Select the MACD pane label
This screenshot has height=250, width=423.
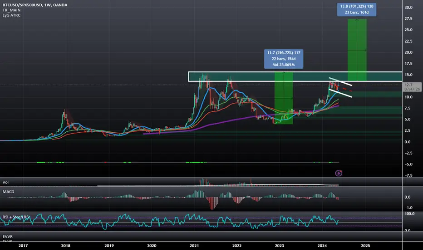tap(8, 192)
